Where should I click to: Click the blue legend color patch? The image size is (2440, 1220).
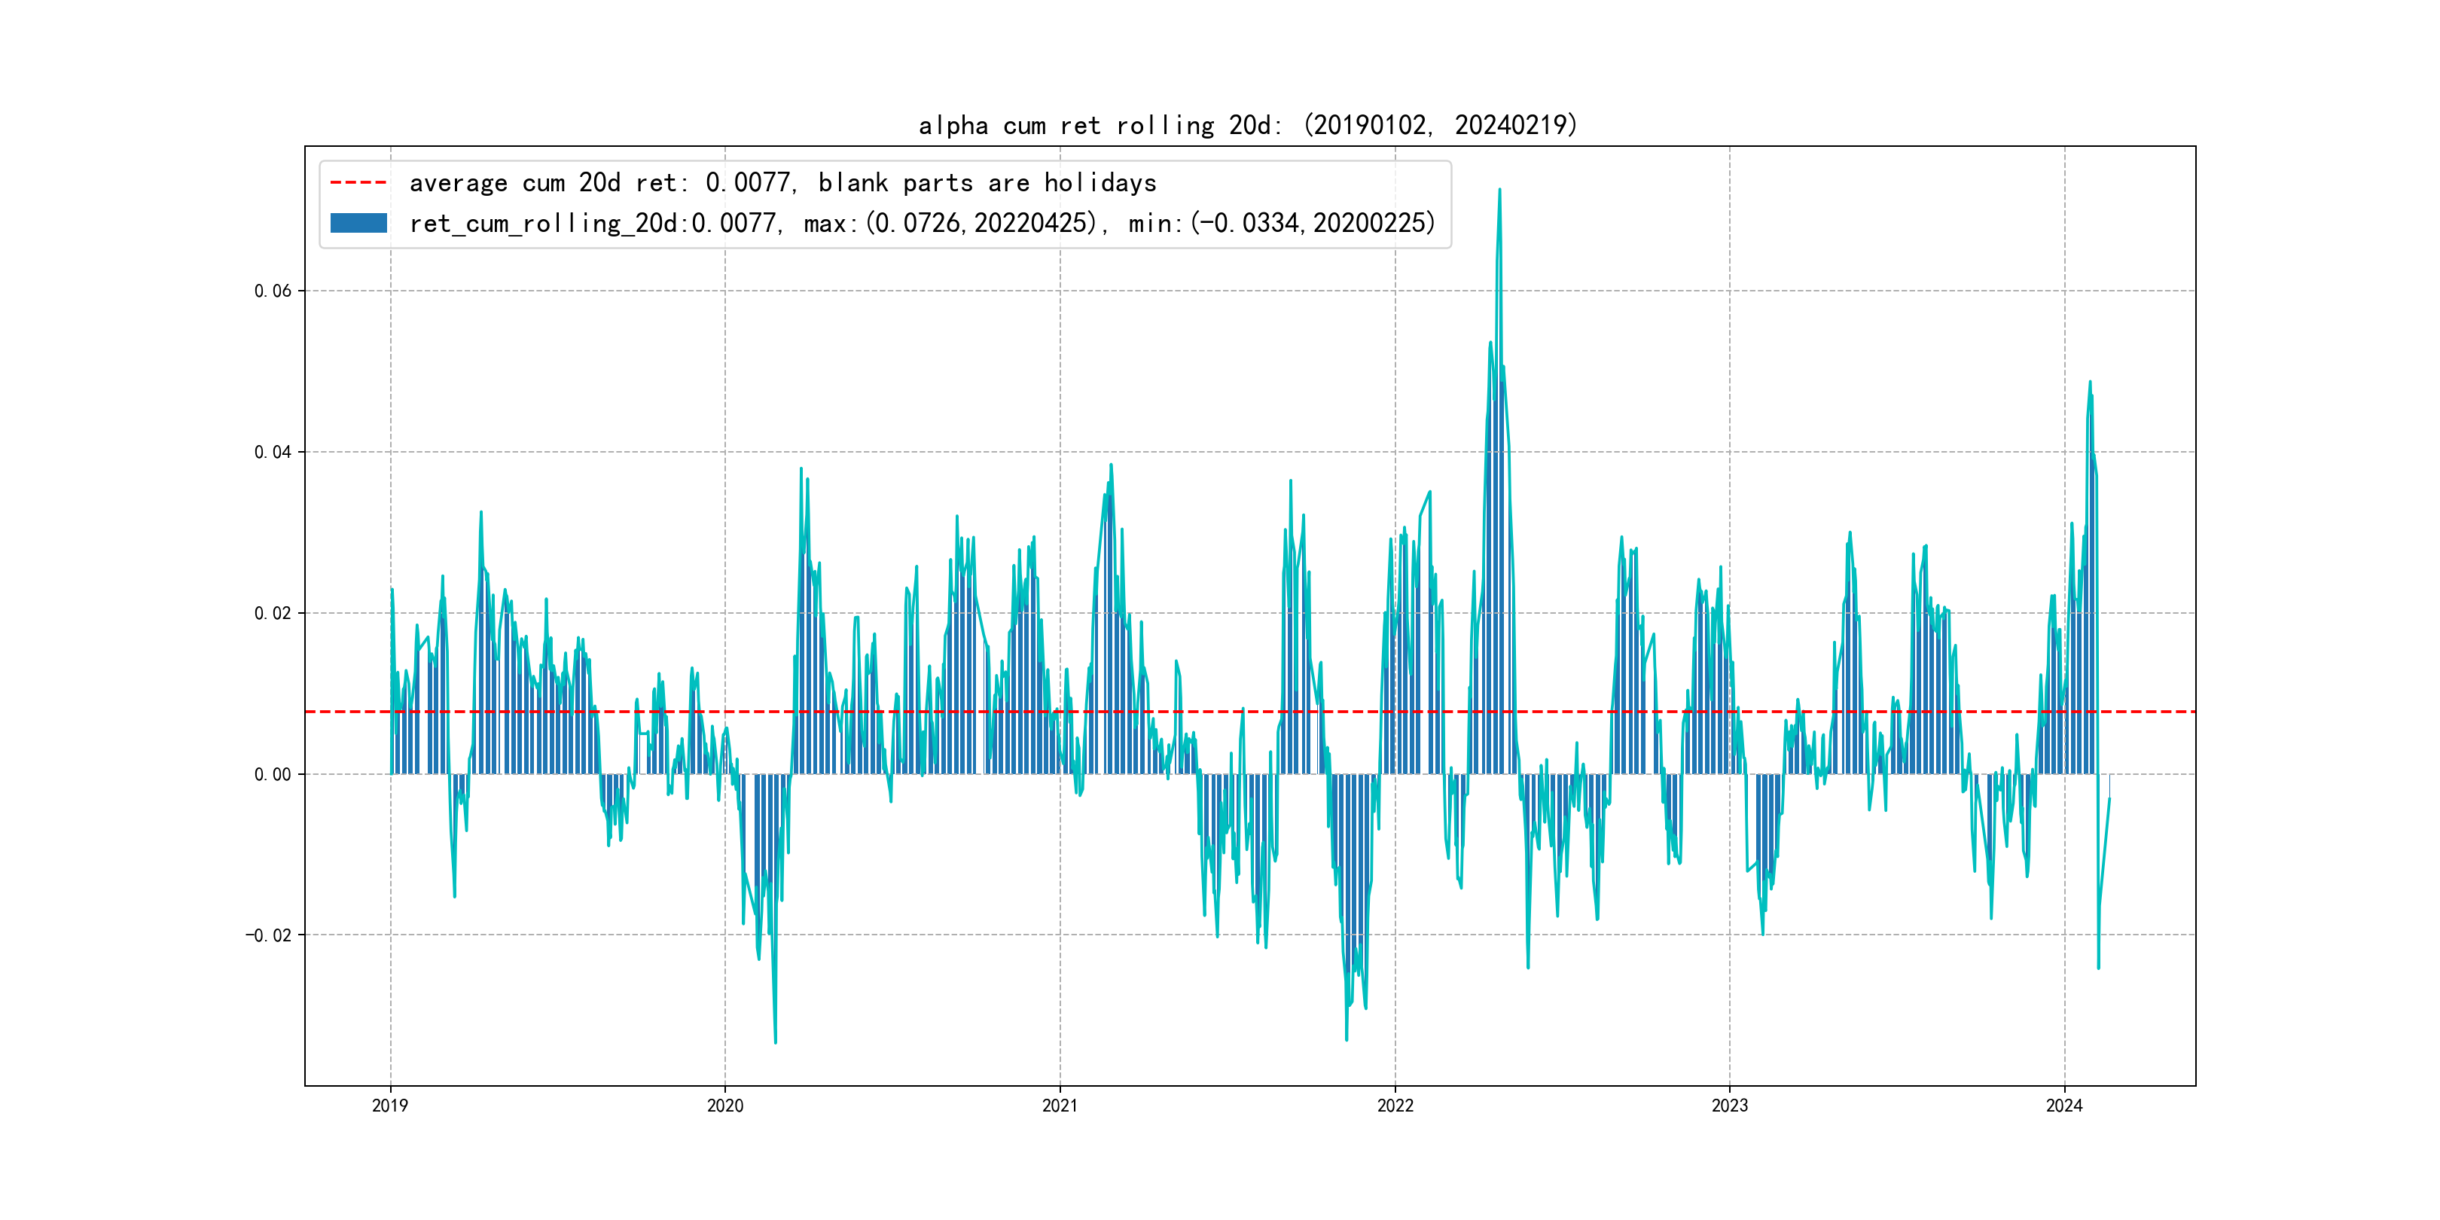pyautogui.click(x=358, y=224)
